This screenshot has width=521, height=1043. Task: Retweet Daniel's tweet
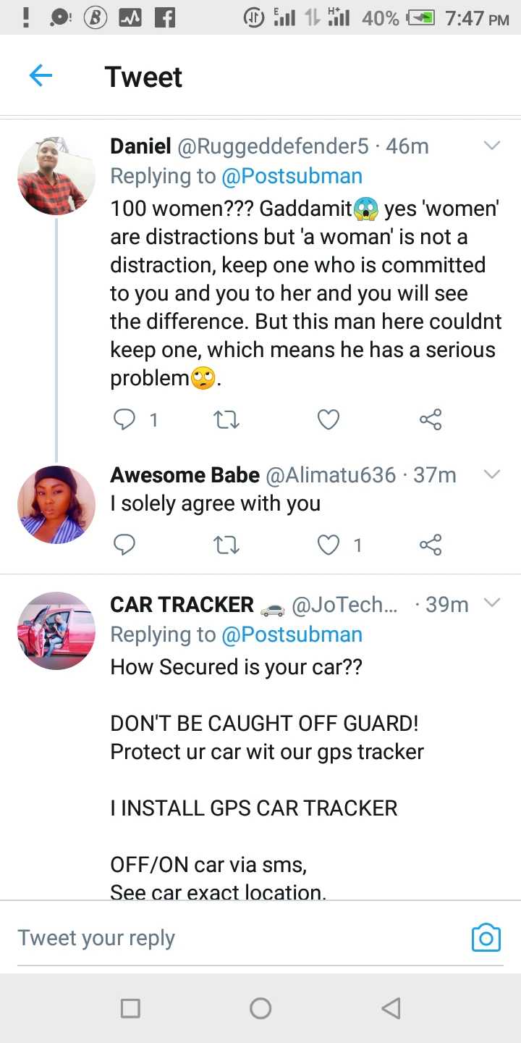(x=227, y=419)
